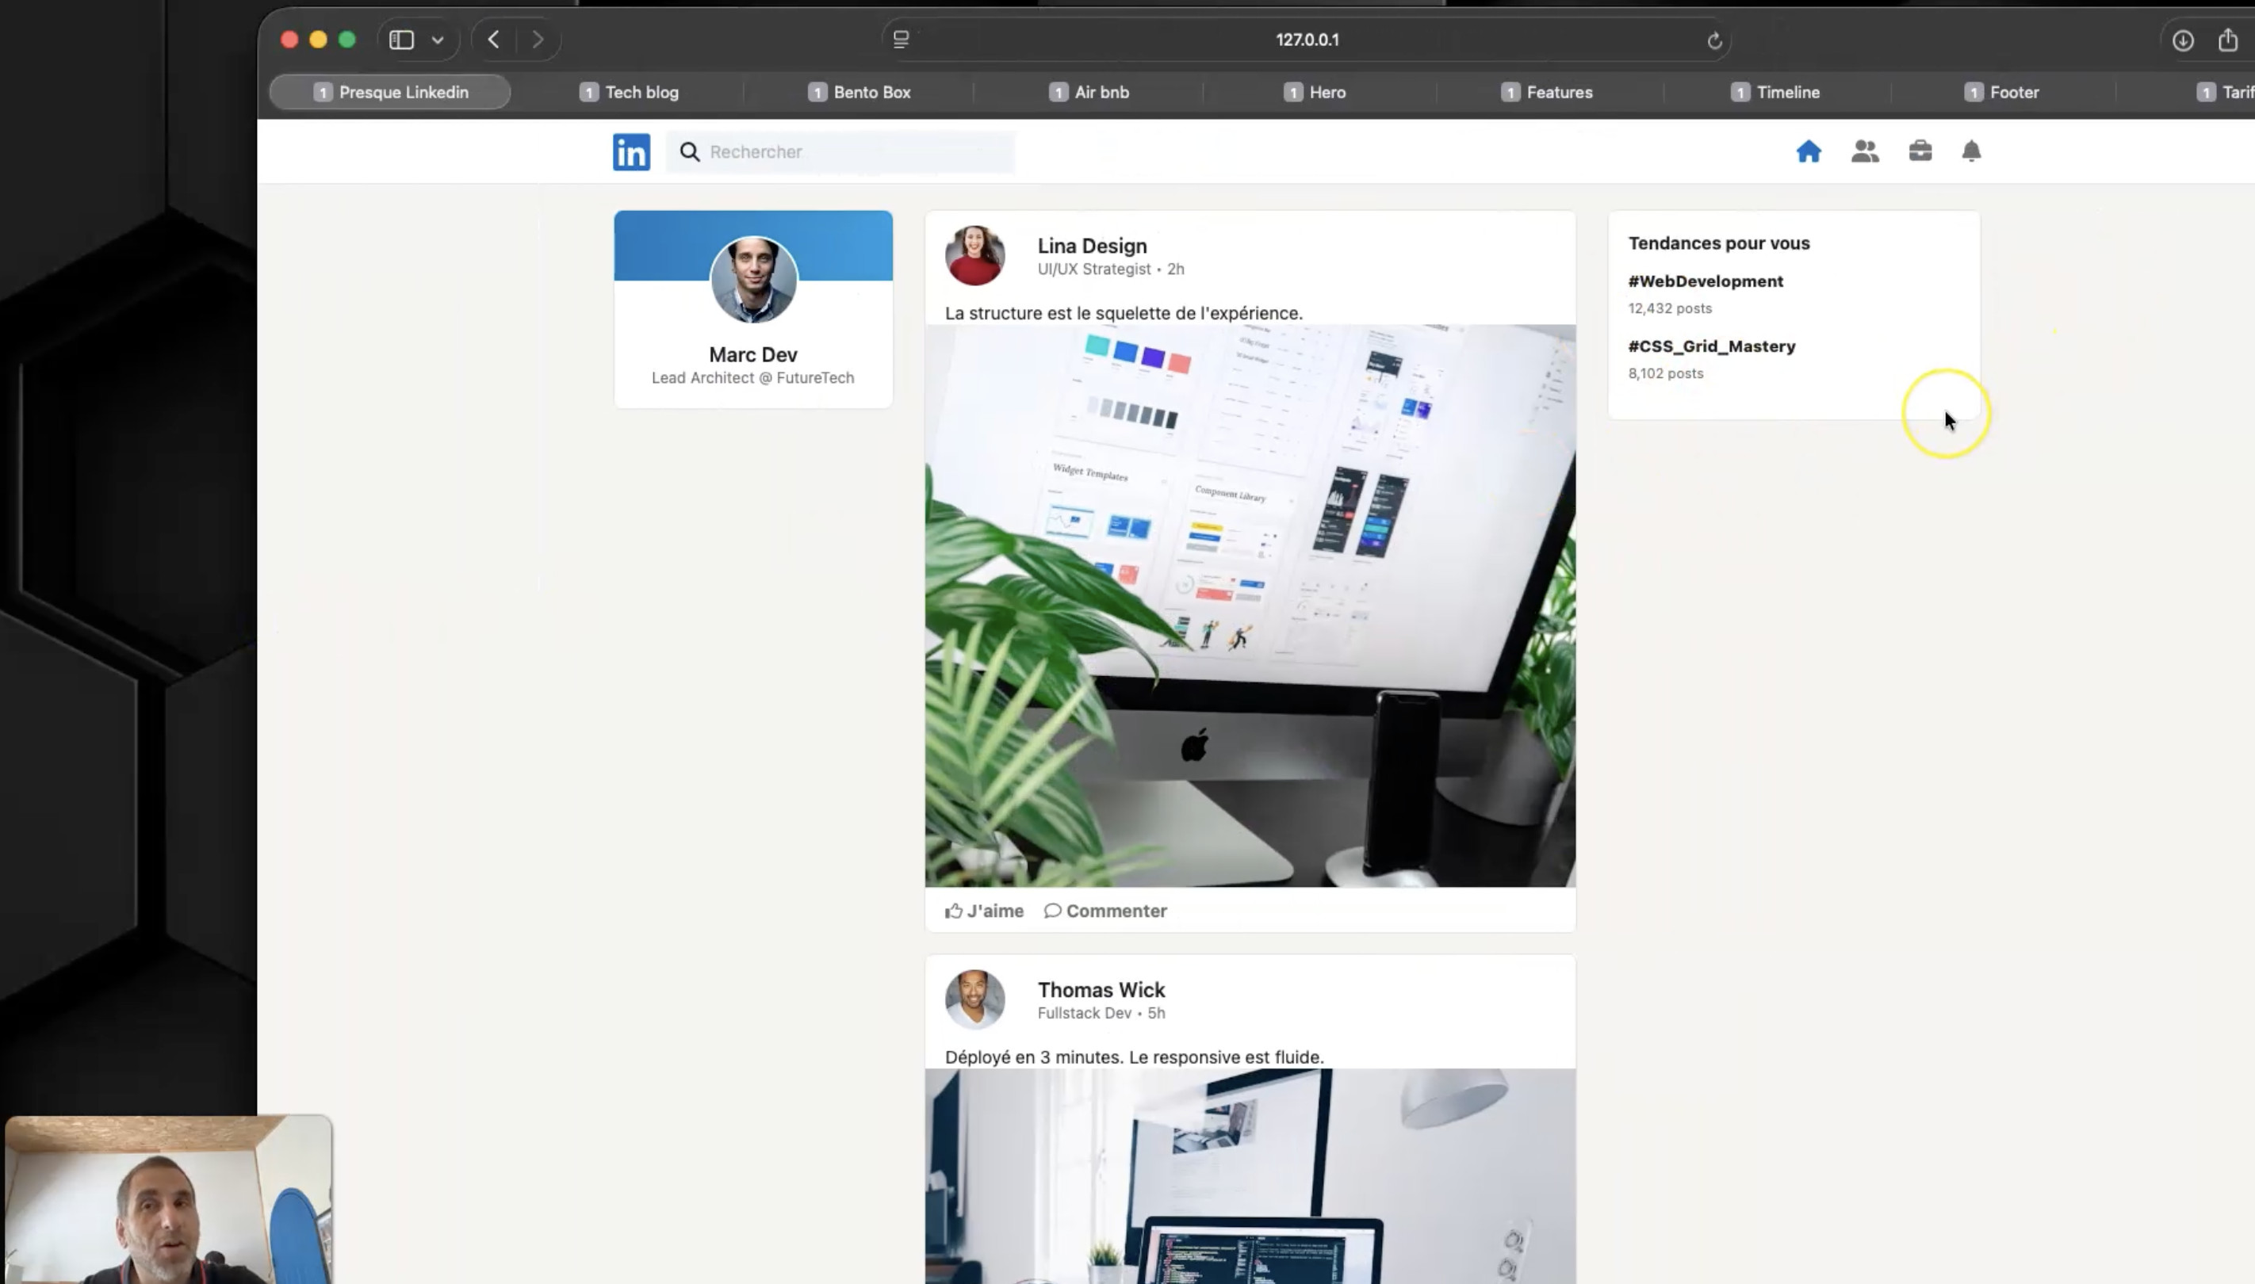Click the home icon in navbar
The width and height of the screenshot is (2255, 1284).
point(1808,151)
